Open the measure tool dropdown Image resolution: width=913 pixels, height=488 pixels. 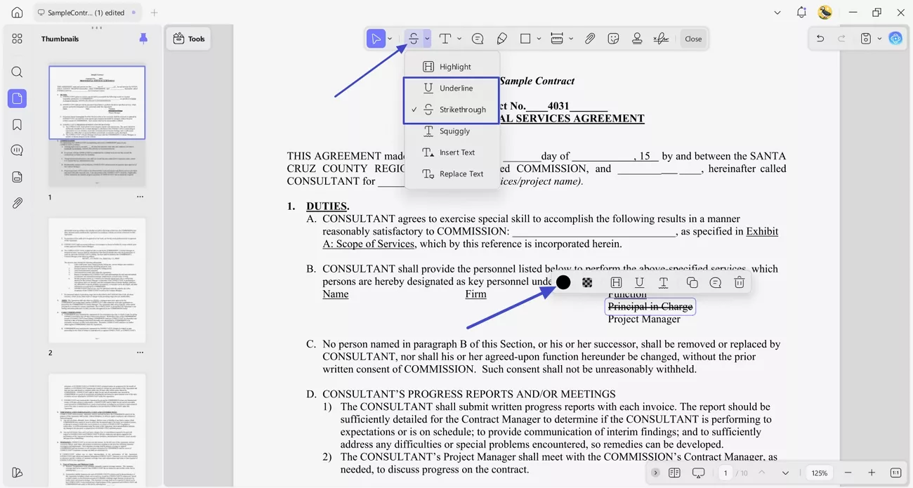[x=570, y=38]
